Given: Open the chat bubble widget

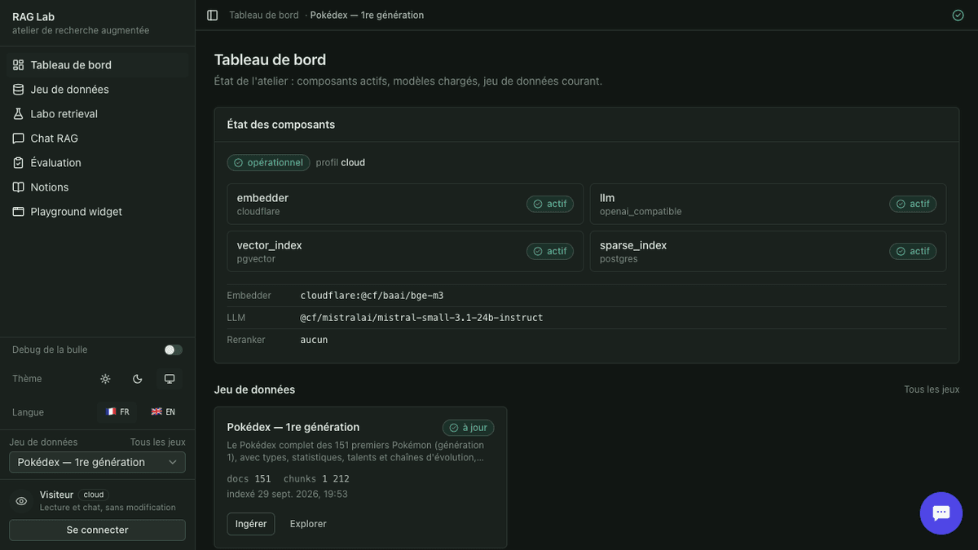Looking at the screenshot, I should 941,513.
